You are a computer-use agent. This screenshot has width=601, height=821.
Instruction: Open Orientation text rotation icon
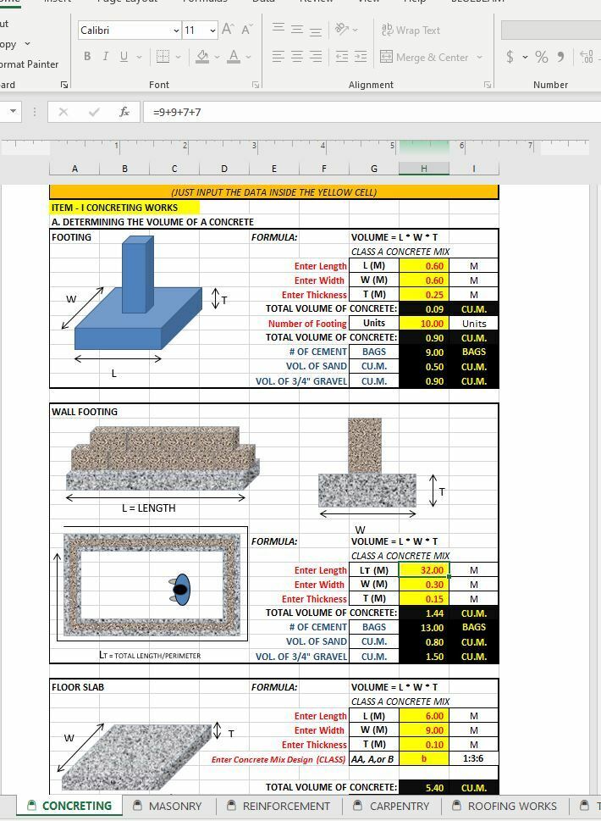[342, 30]
